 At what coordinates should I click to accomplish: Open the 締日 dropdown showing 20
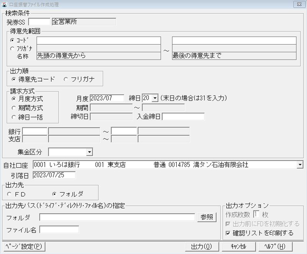coord(154,99)
